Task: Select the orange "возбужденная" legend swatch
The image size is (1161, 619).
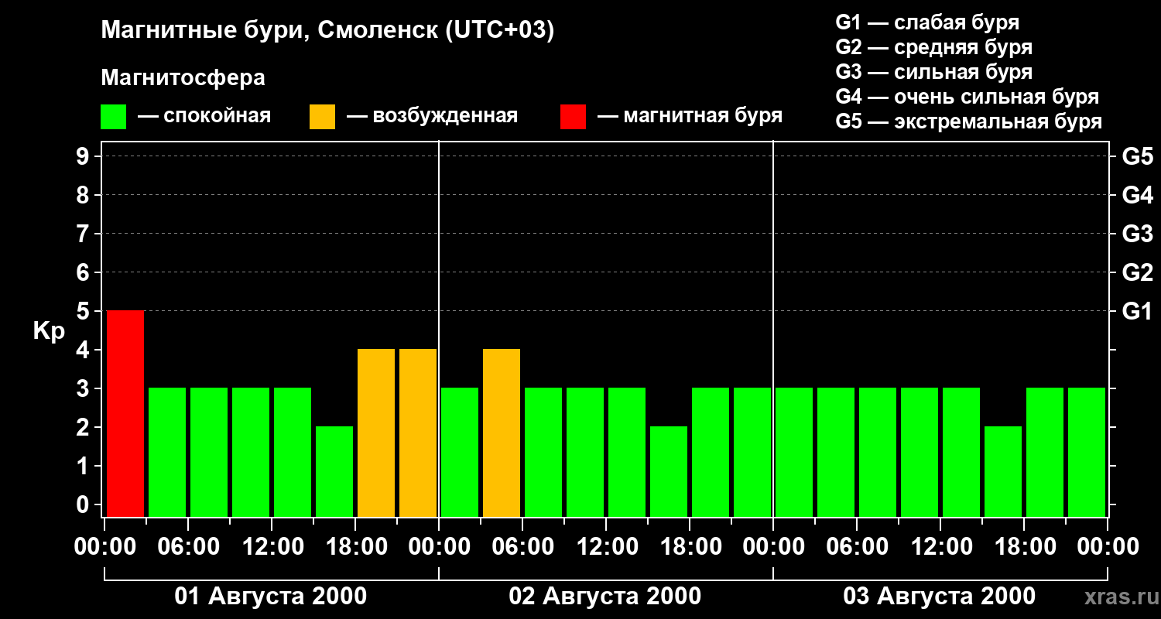Action: (322, 117)
